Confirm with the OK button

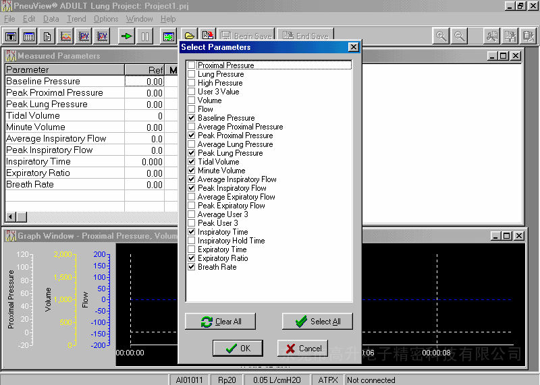click(x=238, y=349)
